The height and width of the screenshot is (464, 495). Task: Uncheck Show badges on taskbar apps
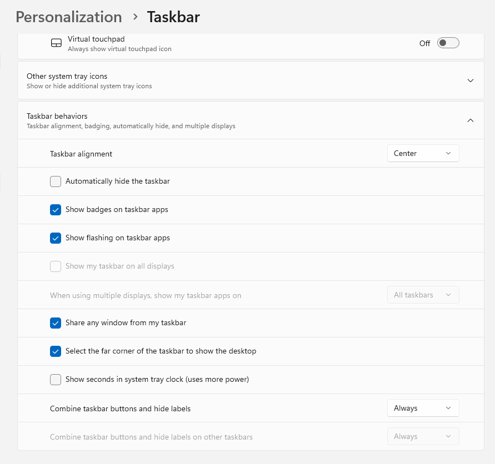(x=56, y=210)
